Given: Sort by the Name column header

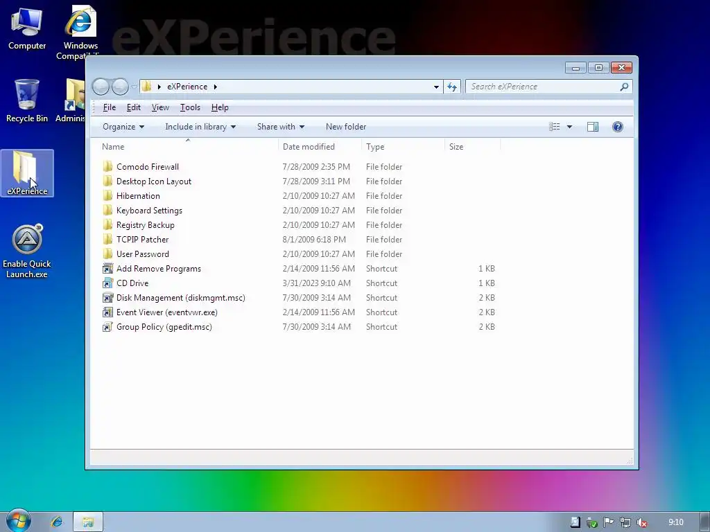Looking at the screenshot, I should [184, 147].
